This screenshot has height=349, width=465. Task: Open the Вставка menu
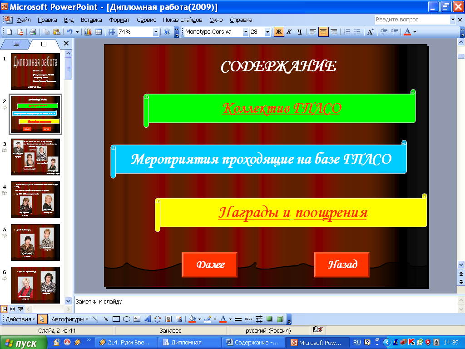91,20
